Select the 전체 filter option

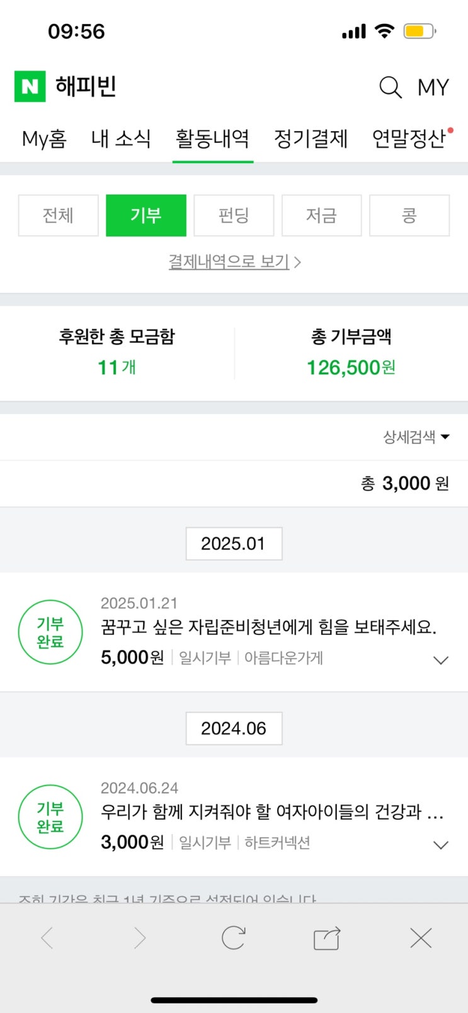click(x=58, y=215)
